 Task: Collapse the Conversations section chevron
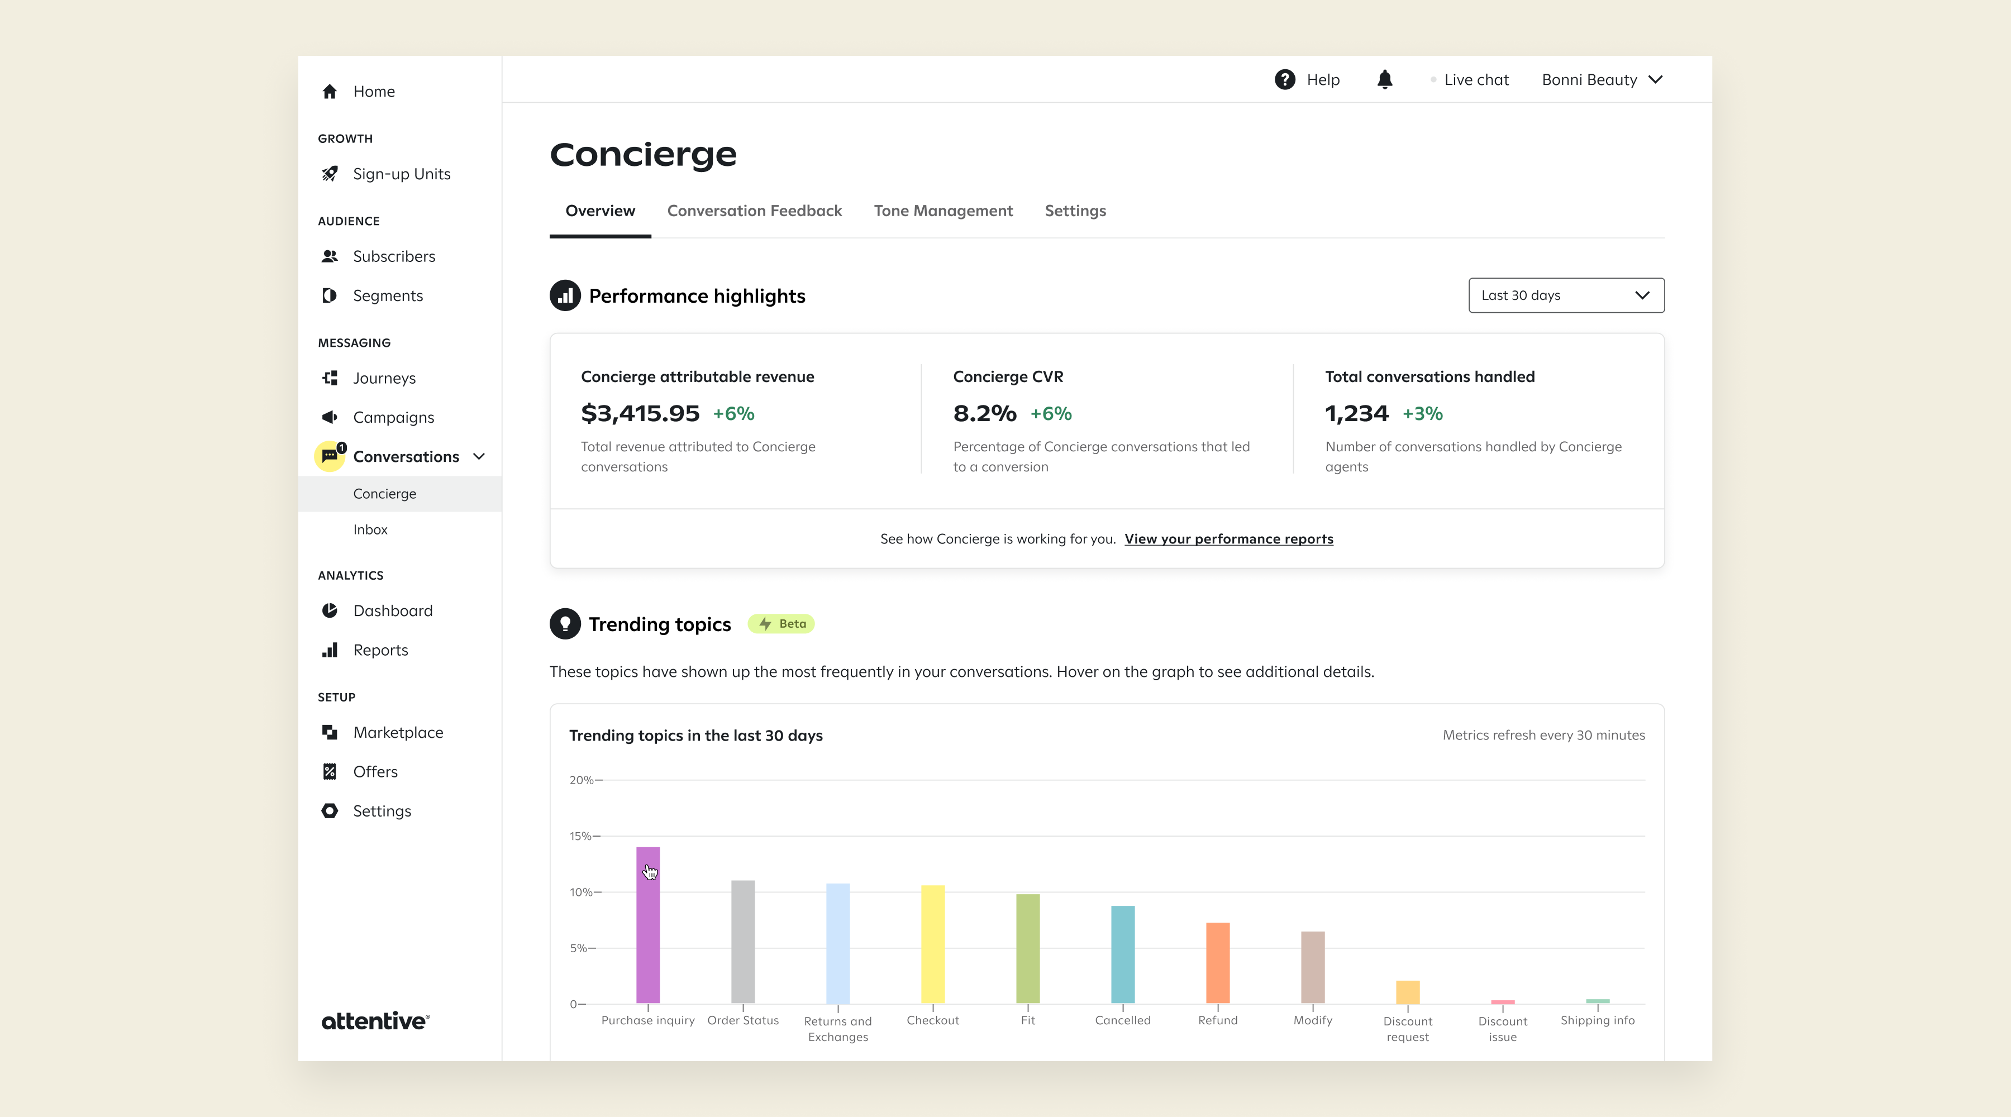[x=479, y=457]
